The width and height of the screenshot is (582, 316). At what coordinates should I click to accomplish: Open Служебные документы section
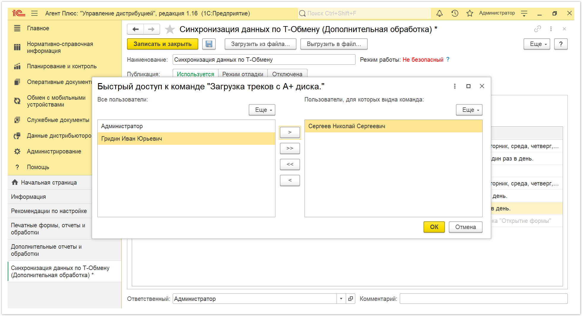tap(58, 120)
